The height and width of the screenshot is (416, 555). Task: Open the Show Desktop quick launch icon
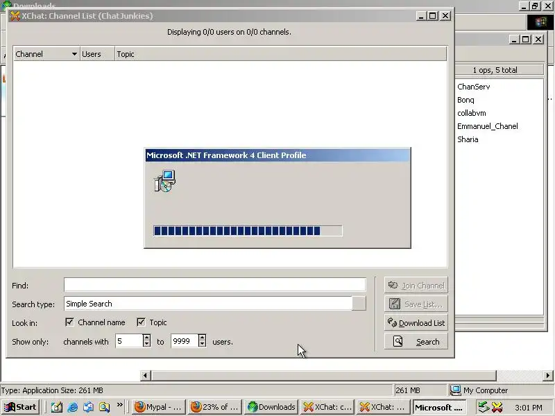[x=57, y=407]
